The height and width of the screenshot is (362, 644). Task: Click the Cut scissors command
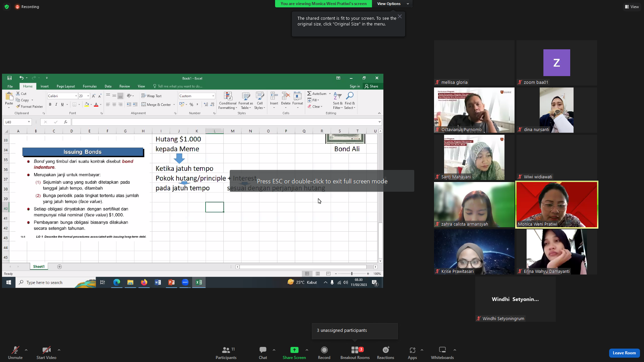click(x=21, y=94)
